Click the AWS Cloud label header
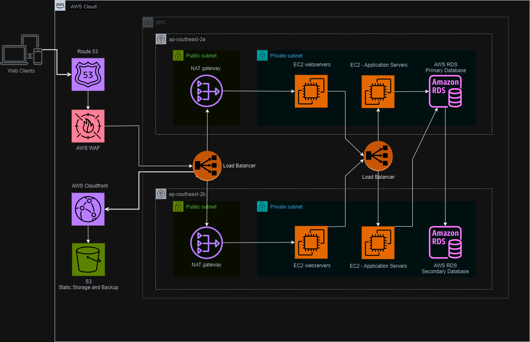 tap(83, 6)
